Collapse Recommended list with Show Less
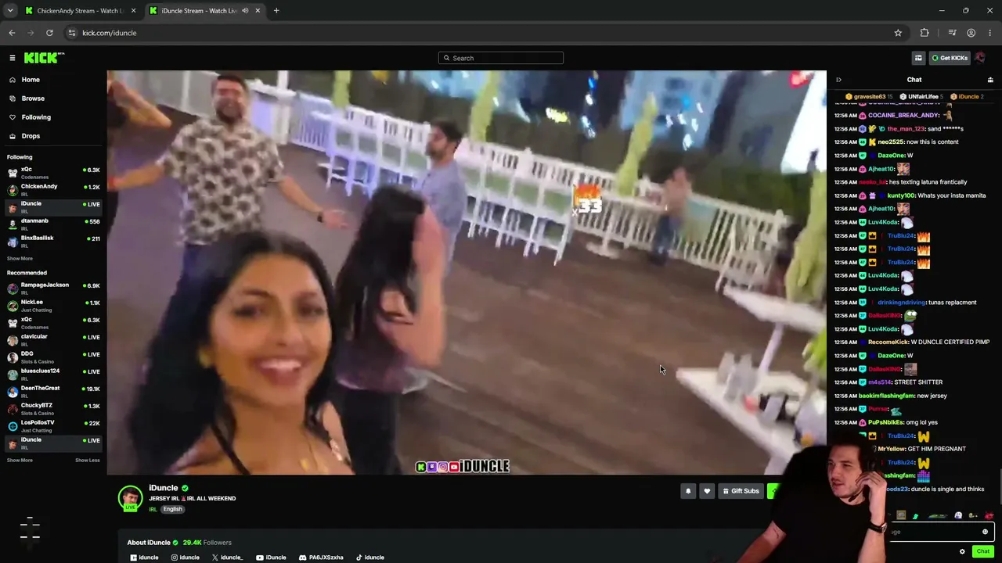Viewport: 1002px width, 563px height. click(88, 461)
